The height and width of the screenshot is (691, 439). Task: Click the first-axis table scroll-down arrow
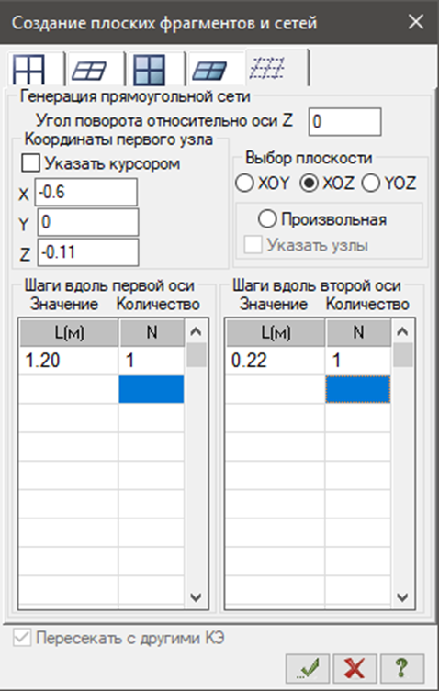coord(196,597)
